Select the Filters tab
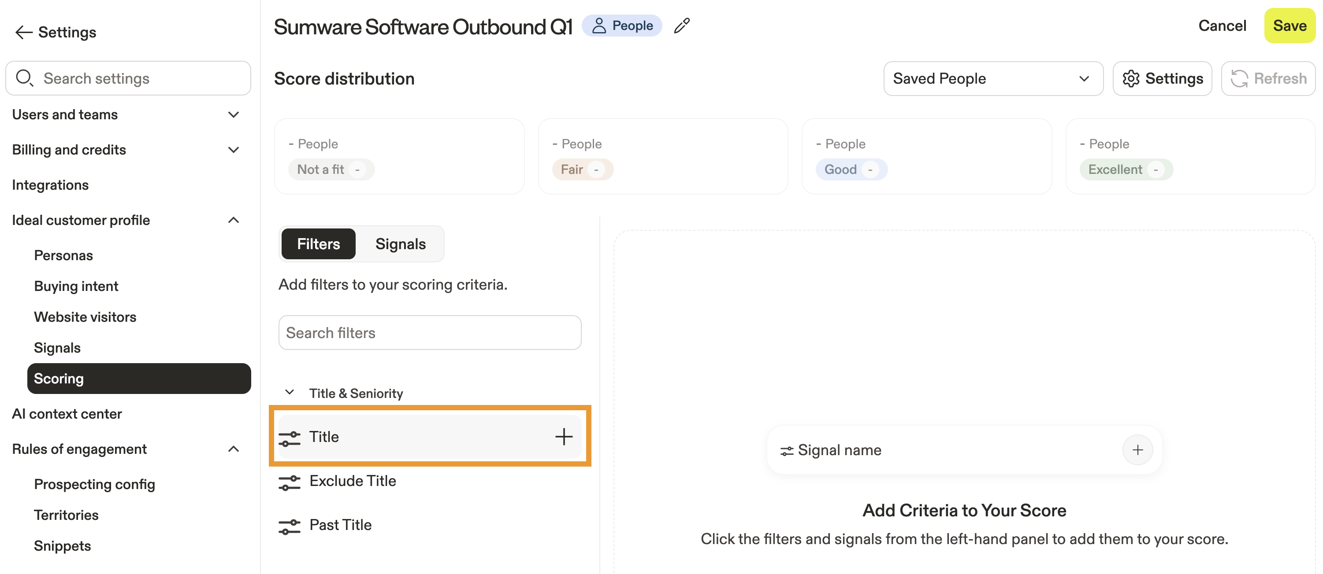Viewport: 1323px width, 574px height. pyautogui.click(x=318, y=244)
